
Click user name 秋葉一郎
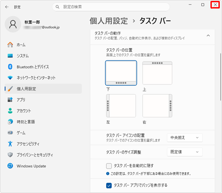coord(32,22)
